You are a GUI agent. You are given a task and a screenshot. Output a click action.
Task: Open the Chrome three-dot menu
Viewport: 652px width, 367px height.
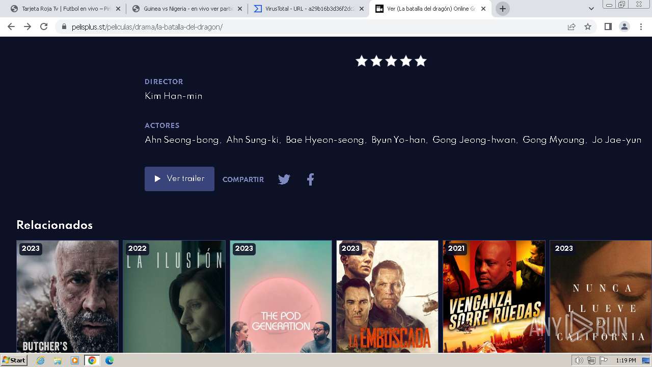click(x=641, y=27)
